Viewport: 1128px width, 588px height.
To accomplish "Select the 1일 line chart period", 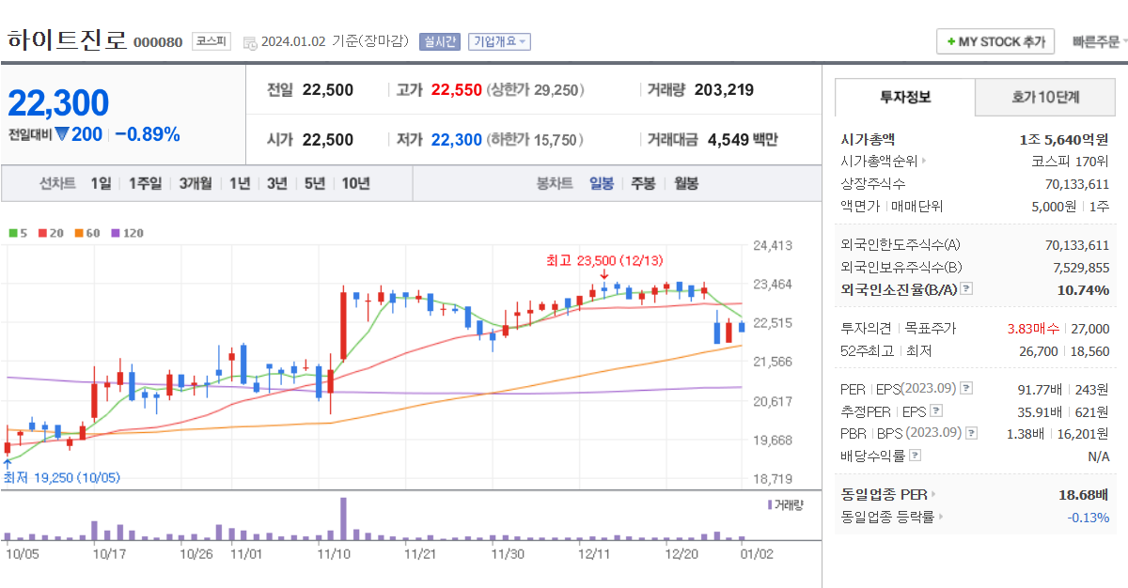I will tap(101, 183).
